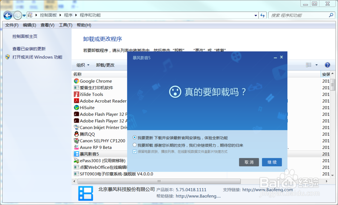Click the HiSuite icon in list
The height and width of the screenshot is (205, 338).
pos(76,107)
